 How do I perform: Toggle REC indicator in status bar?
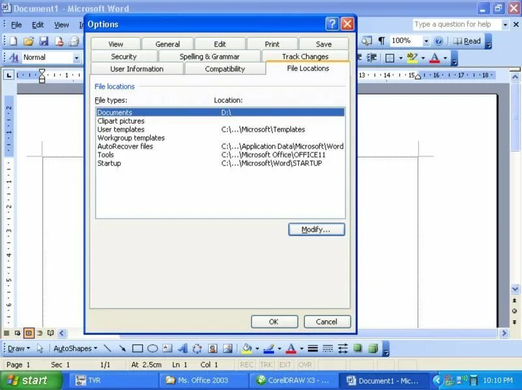[x=247, y=365]
